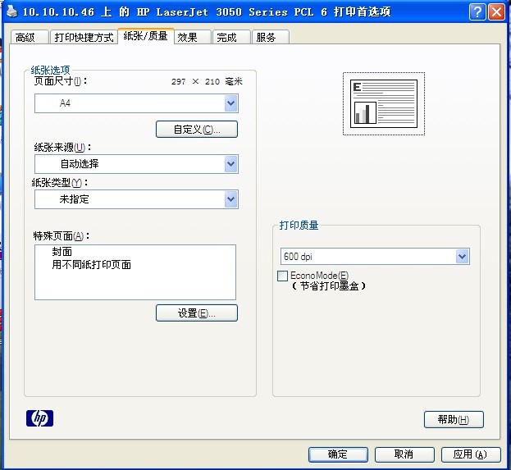Click the HP logo icon

pyautogui.click(x=39, y=418)
